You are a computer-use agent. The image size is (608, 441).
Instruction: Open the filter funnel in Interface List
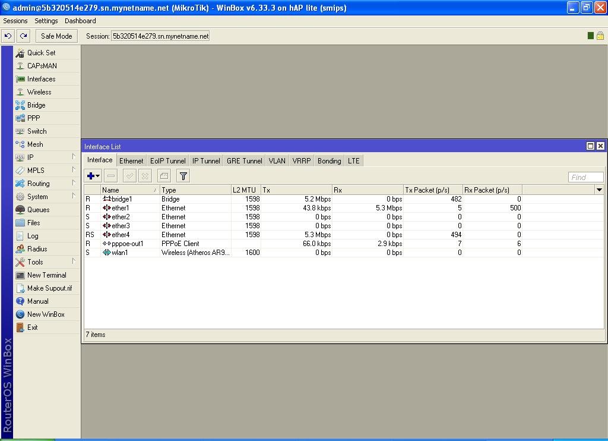(183, 176)
